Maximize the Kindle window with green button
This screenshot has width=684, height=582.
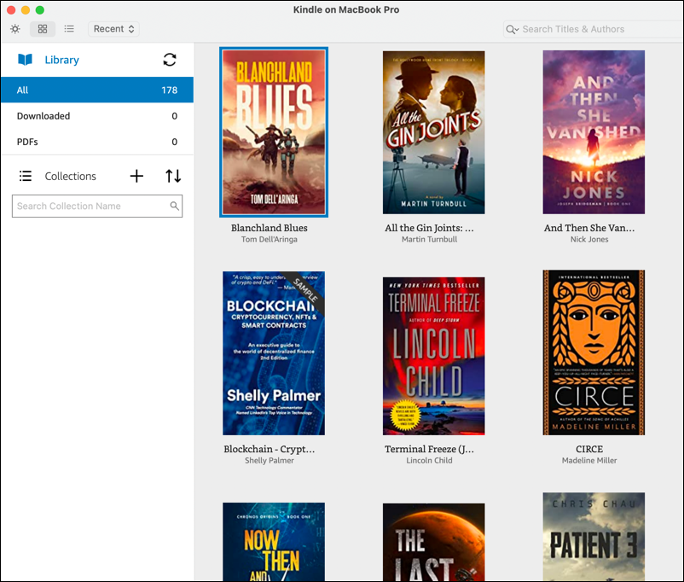coord(40,10)
